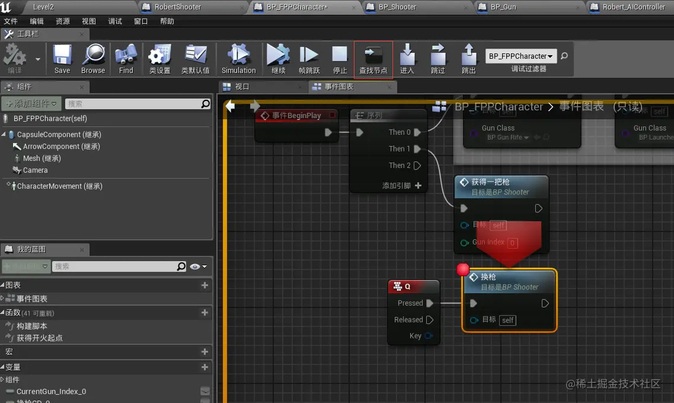Toggle breakpoint on 换枪 node
Viewport: 674px width, 403px height.
click(463, 269)
